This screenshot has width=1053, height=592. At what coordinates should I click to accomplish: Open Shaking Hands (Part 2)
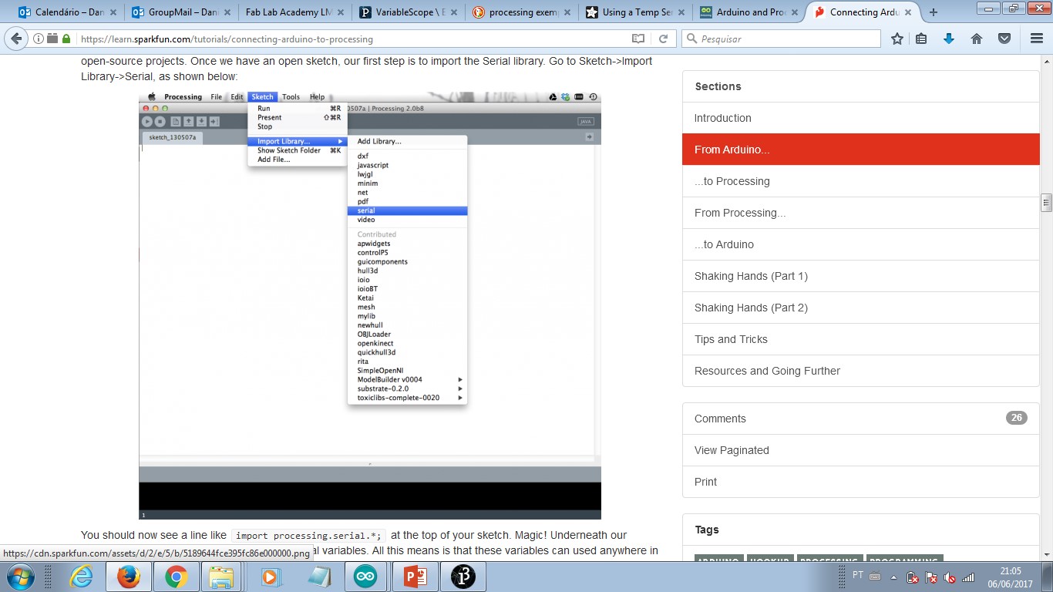click(860, 308)
